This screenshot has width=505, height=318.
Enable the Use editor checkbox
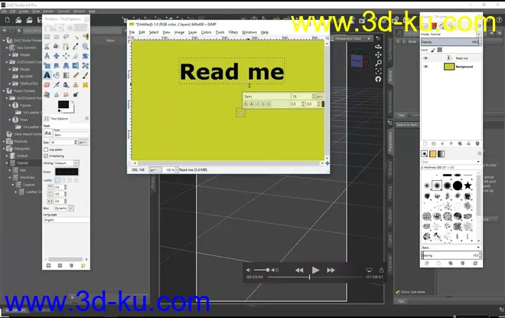[46, 149]
